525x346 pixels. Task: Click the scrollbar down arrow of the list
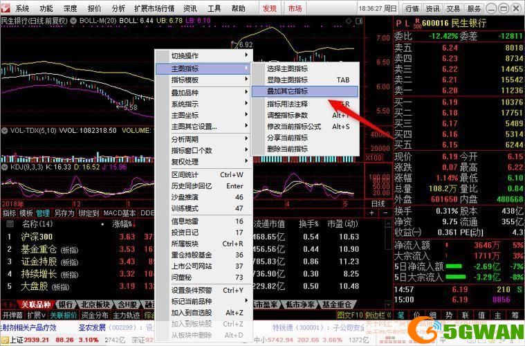point(389,304)
